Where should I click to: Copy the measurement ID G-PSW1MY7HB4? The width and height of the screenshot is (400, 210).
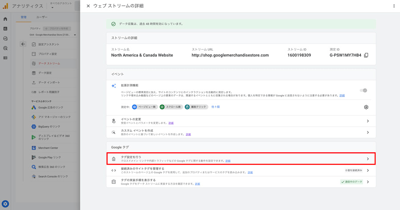(366, 55)
